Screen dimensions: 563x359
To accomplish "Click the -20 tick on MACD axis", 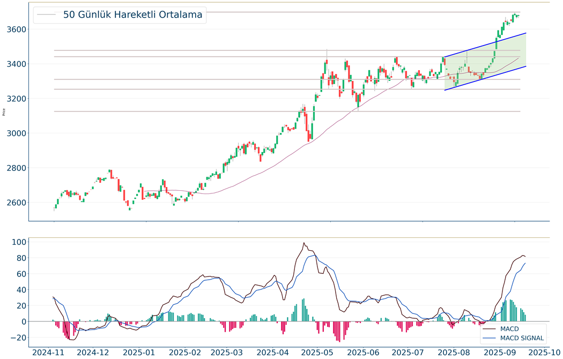I will click(x=19, y=338).
